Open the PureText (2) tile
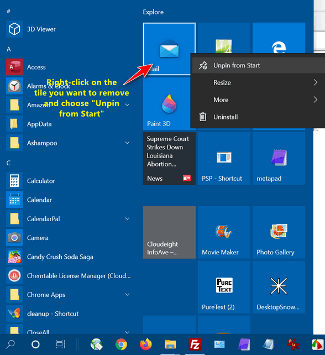 [224, 287]
